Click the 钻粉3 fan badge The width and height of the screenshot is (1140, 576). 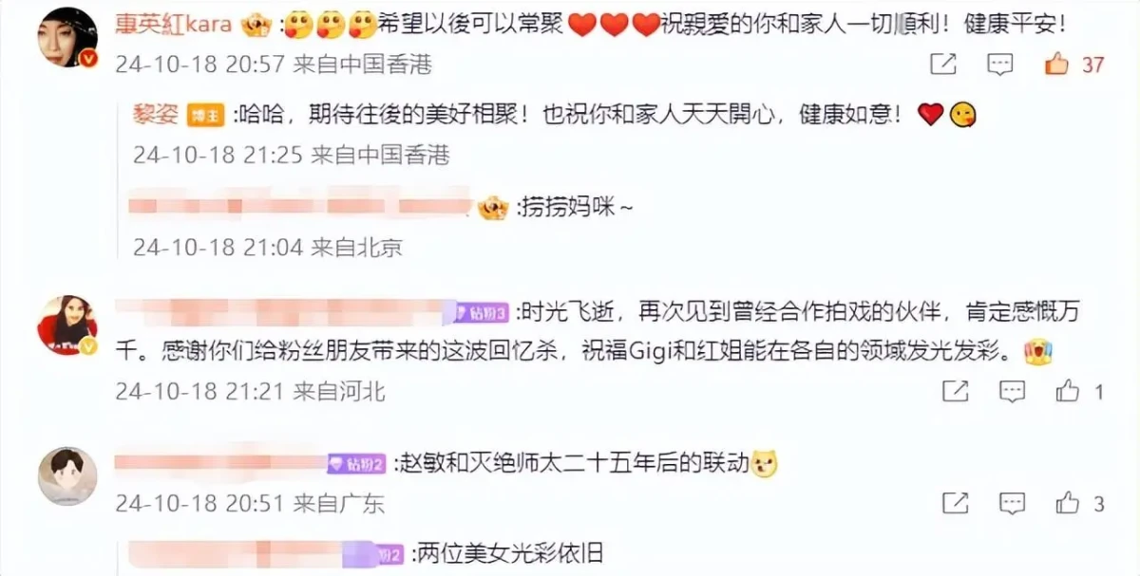tap(484, 312)
